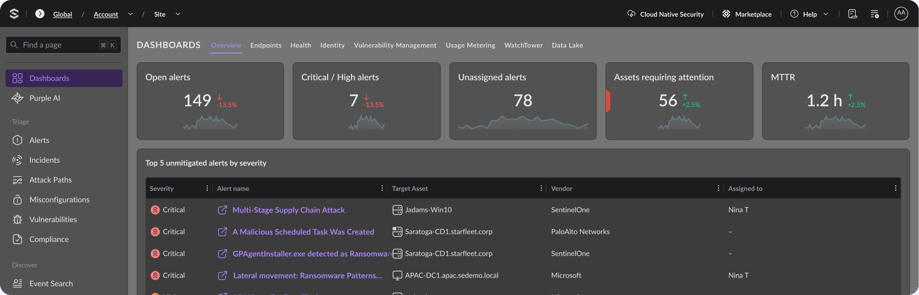Viewport: 919px width, 295px height.
Task: Open Severity column options menu
Action: pyautogui.click(x=207, y=188)
